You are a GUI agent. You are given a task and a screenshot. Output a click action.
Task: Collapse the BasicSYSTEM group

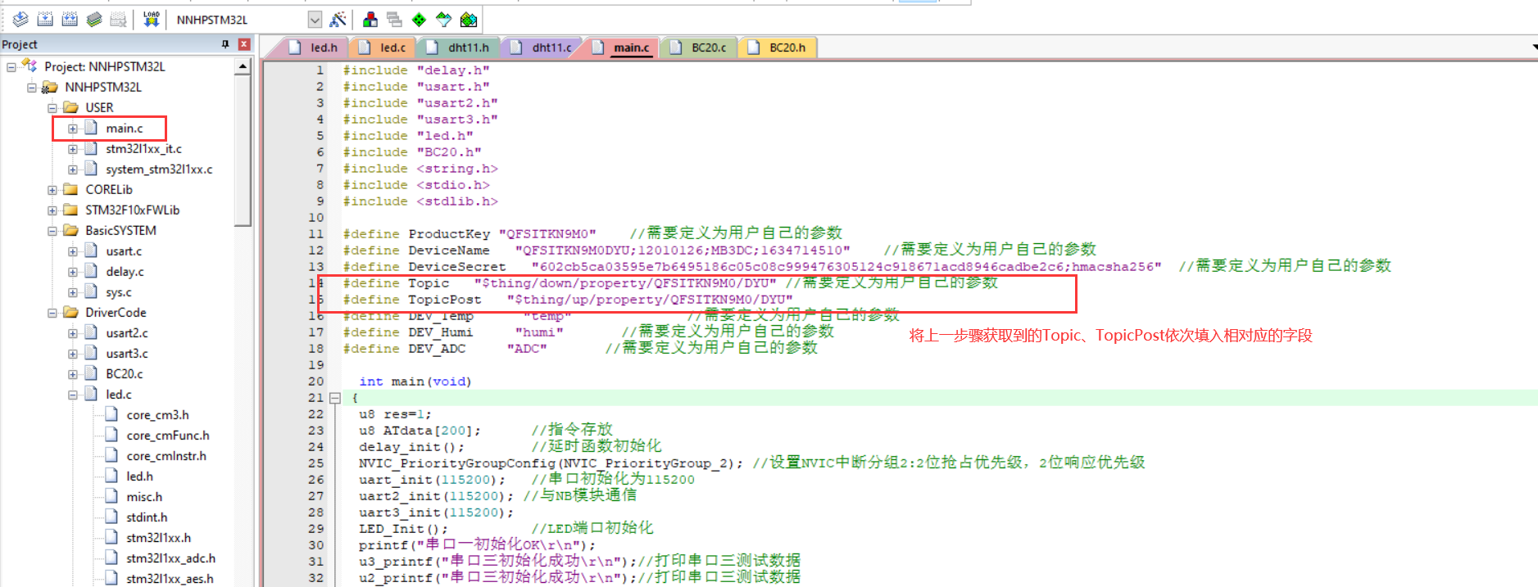coord(52,231)
